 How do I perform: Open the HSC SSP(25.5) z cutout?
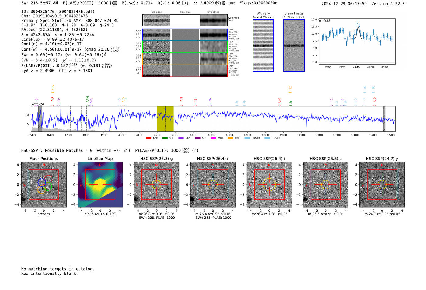pos(326,185)
